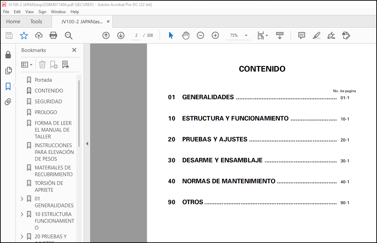Click the Stamp tool icon
The height and width of the screenshot is (243, 377).
click(346, 35)
